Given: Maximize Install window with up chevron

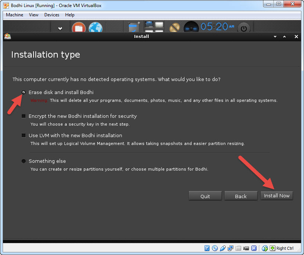Looking at the screenshot, I should (x=284, y=36).
